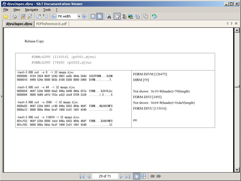Move the tab strip left with the arrow
Screen dimensions: 241x181
pyautogui.click(x=227, y=24)
